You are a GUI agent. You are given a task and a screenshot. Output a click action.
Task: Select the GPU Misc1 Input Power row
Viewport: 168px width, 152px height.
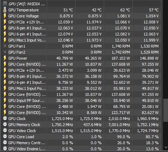(x=82, y=88)
